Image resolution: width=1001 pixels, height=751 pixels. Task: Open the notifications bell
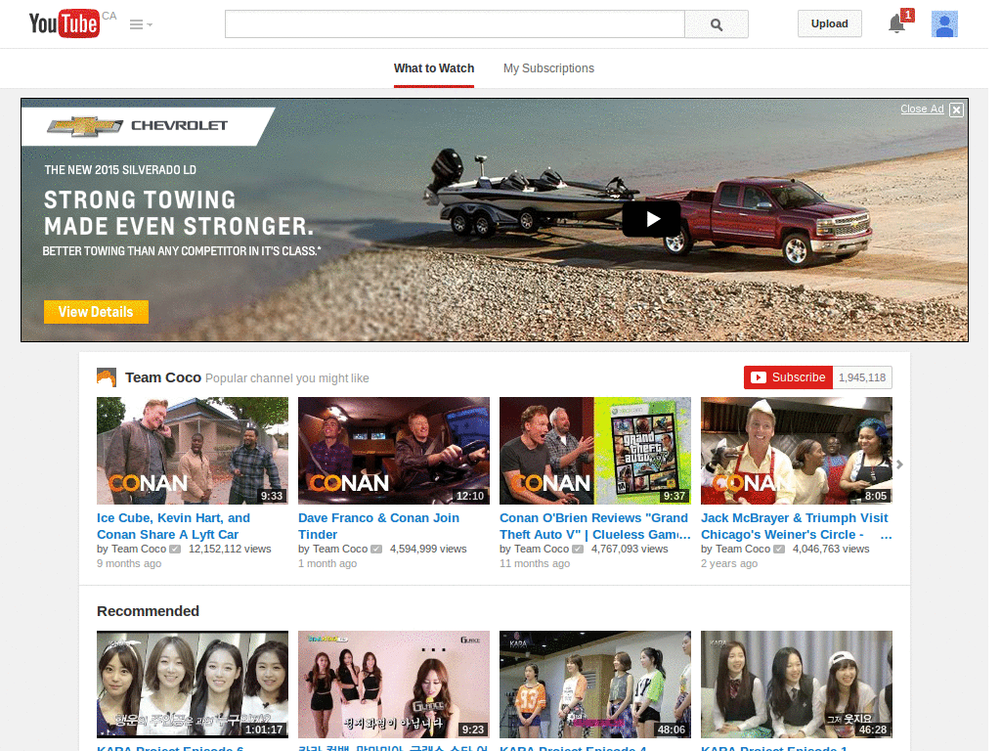(x=897, y=23)
